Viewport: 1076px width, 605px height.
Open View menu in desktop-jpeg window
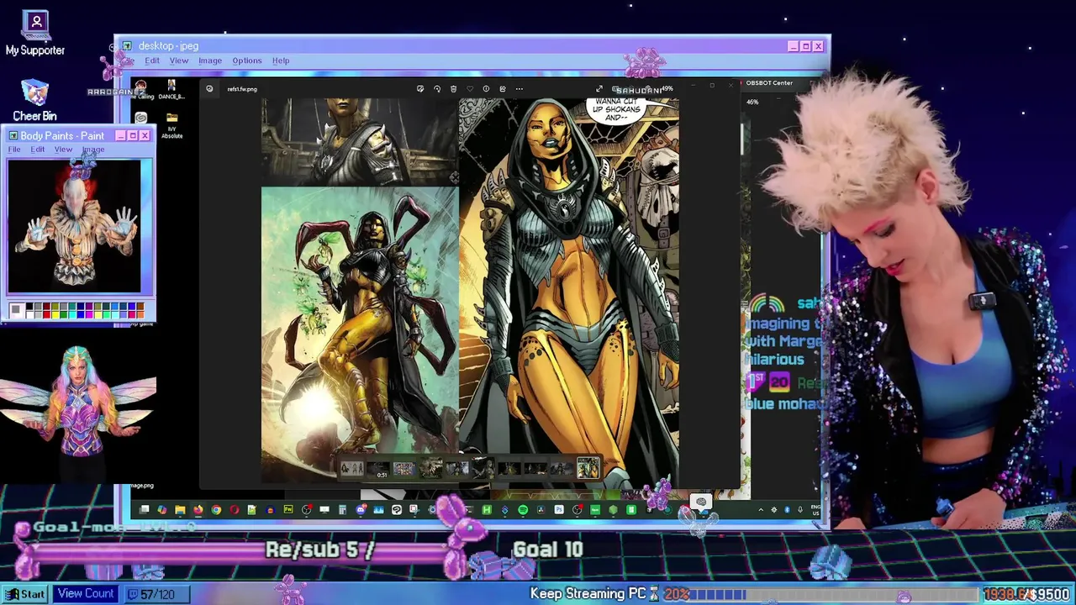179,60
